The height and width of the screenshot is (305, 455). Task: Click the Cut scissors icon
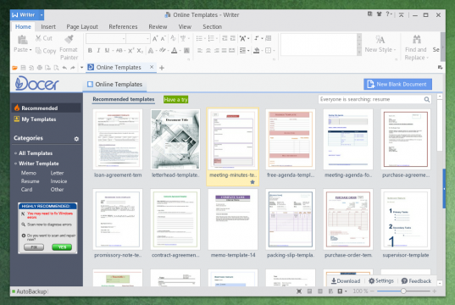[38, 38]
